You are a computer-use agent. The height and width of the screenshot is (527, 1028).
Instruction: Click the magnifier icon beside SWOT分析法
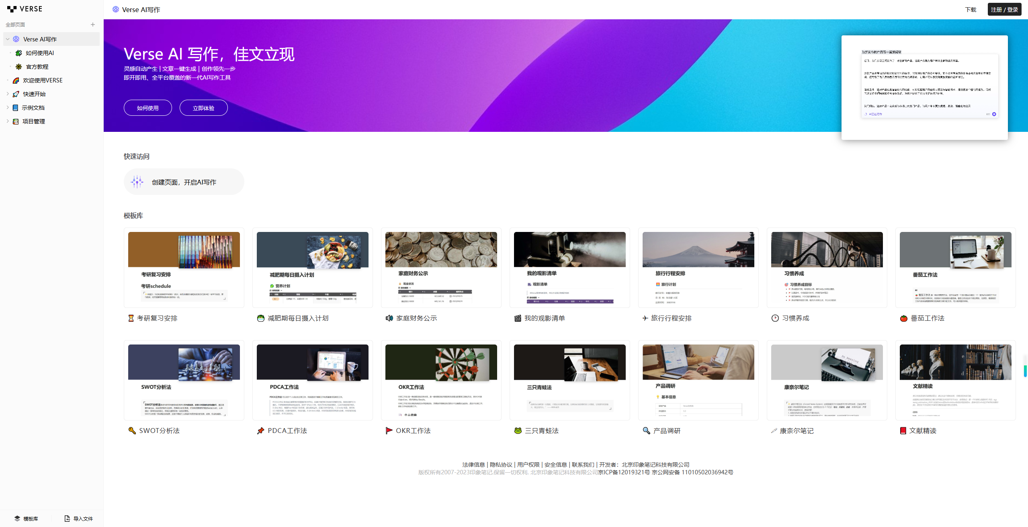[x=132, y=431]
